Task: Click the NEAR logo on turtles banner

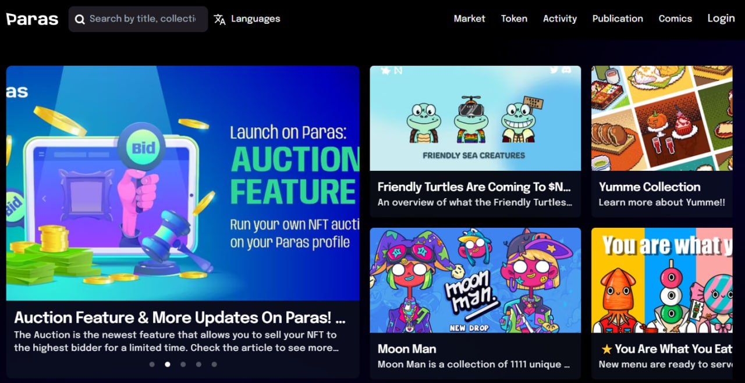Action: click(399, 71)
